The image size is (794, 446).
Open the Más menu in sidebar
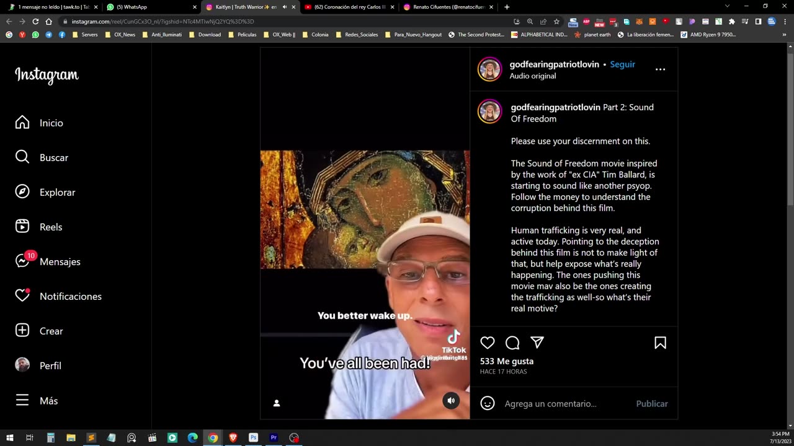tap(36, 400)
